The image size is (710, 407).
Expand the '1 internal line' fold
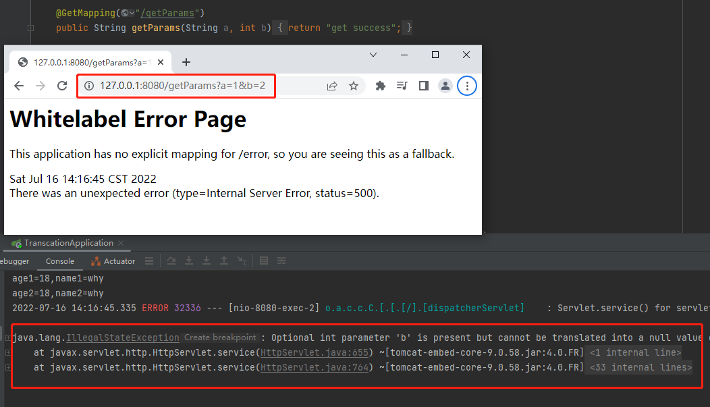coord(635,352)
